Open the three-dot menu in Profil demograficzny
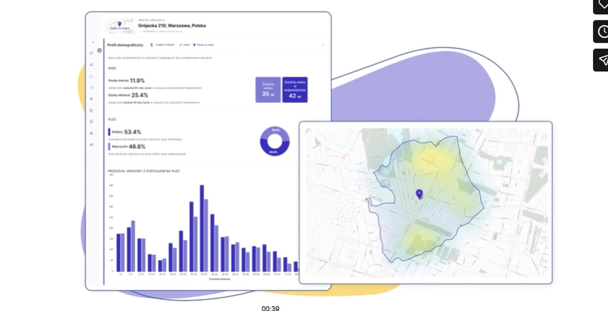608x311 pixels. coord(323,45)
